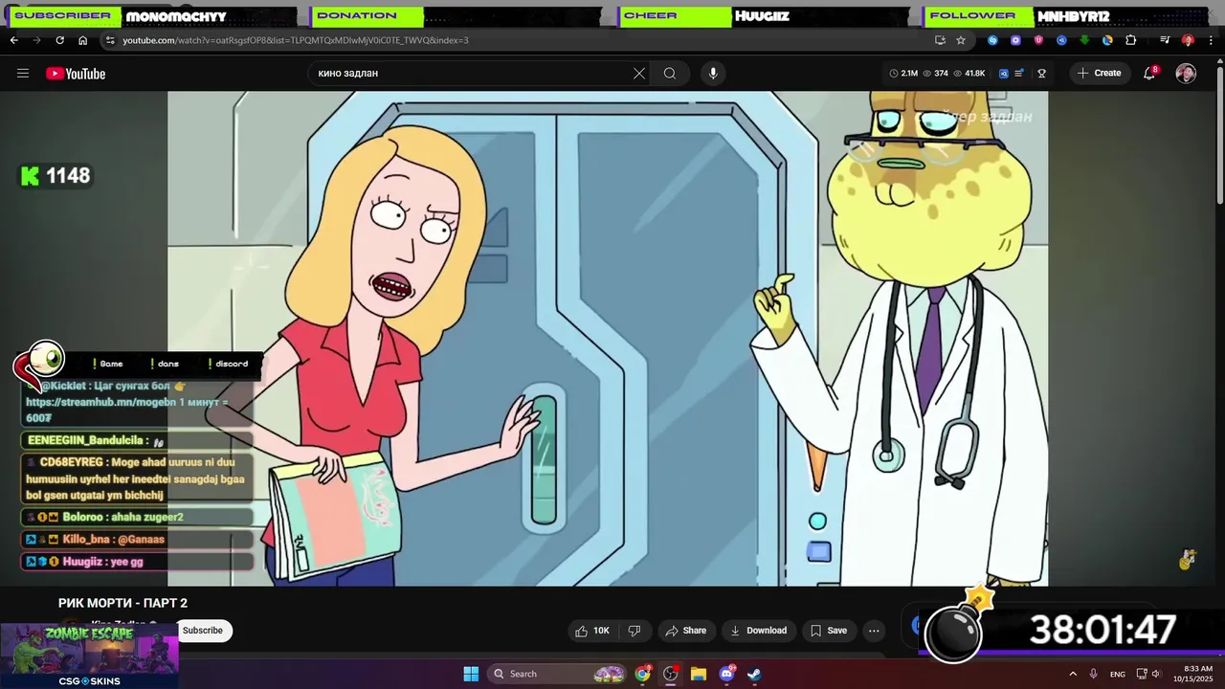Save the video to a playlist
Image resolution: width=1225 pixels, height=689 pixels.
[x=829, y=631]
